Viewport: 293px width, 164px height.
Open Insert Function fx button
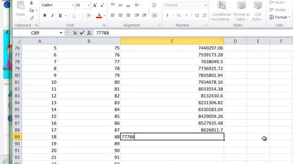click(x=89, y=33)
